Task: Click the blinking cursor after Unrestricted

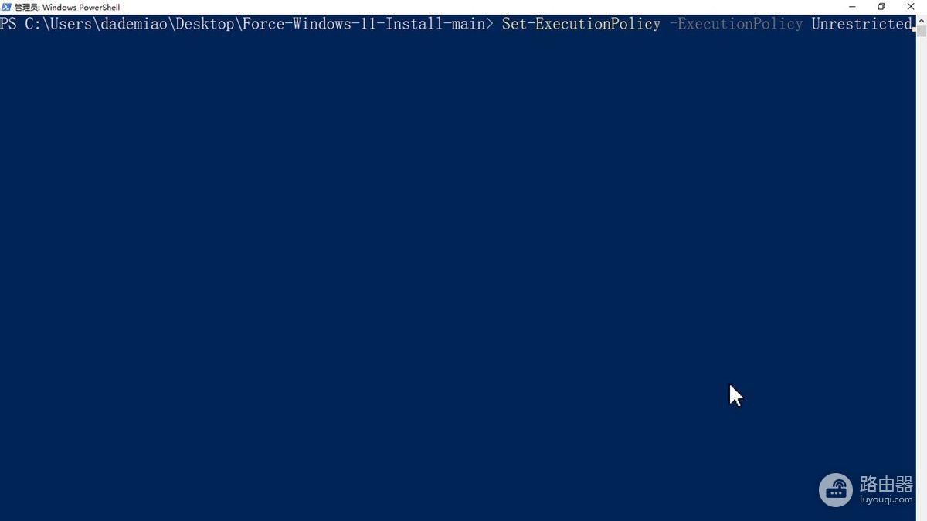Action: [913, 29]
